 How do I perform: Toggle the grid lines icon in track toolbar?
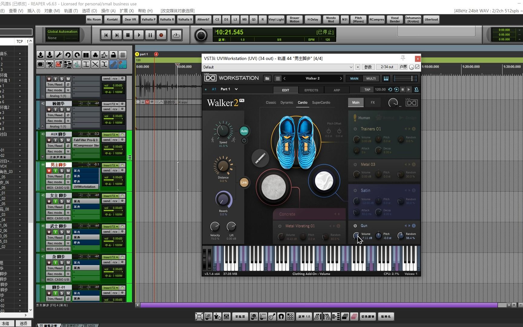[123, 55]
